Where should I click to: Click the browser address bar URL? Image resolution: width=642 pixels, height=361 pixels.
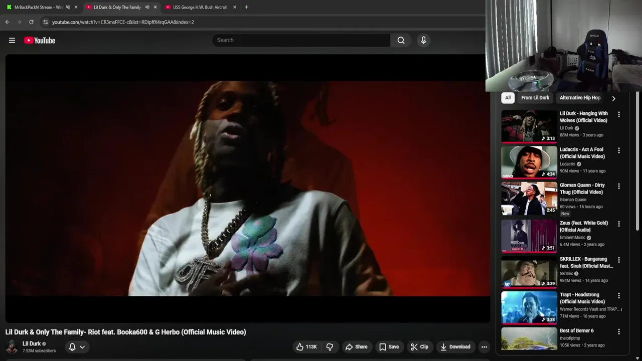123,22
